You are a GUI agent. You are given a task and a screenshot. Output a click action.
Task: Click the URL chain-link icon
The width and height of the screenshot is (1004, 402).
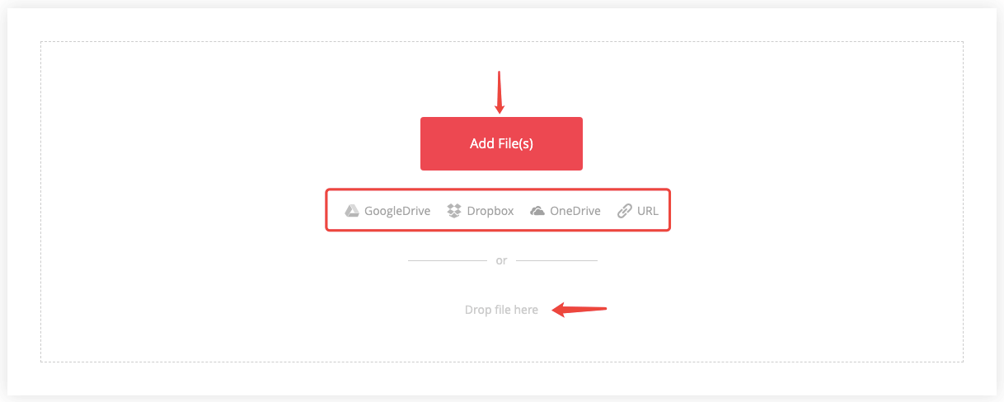(x=625, y=211)
